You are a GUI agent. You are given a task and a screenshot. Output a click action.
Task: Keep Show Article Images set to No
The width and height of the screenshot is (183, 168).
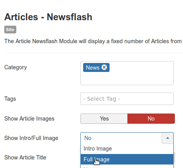tap(151, 119)
